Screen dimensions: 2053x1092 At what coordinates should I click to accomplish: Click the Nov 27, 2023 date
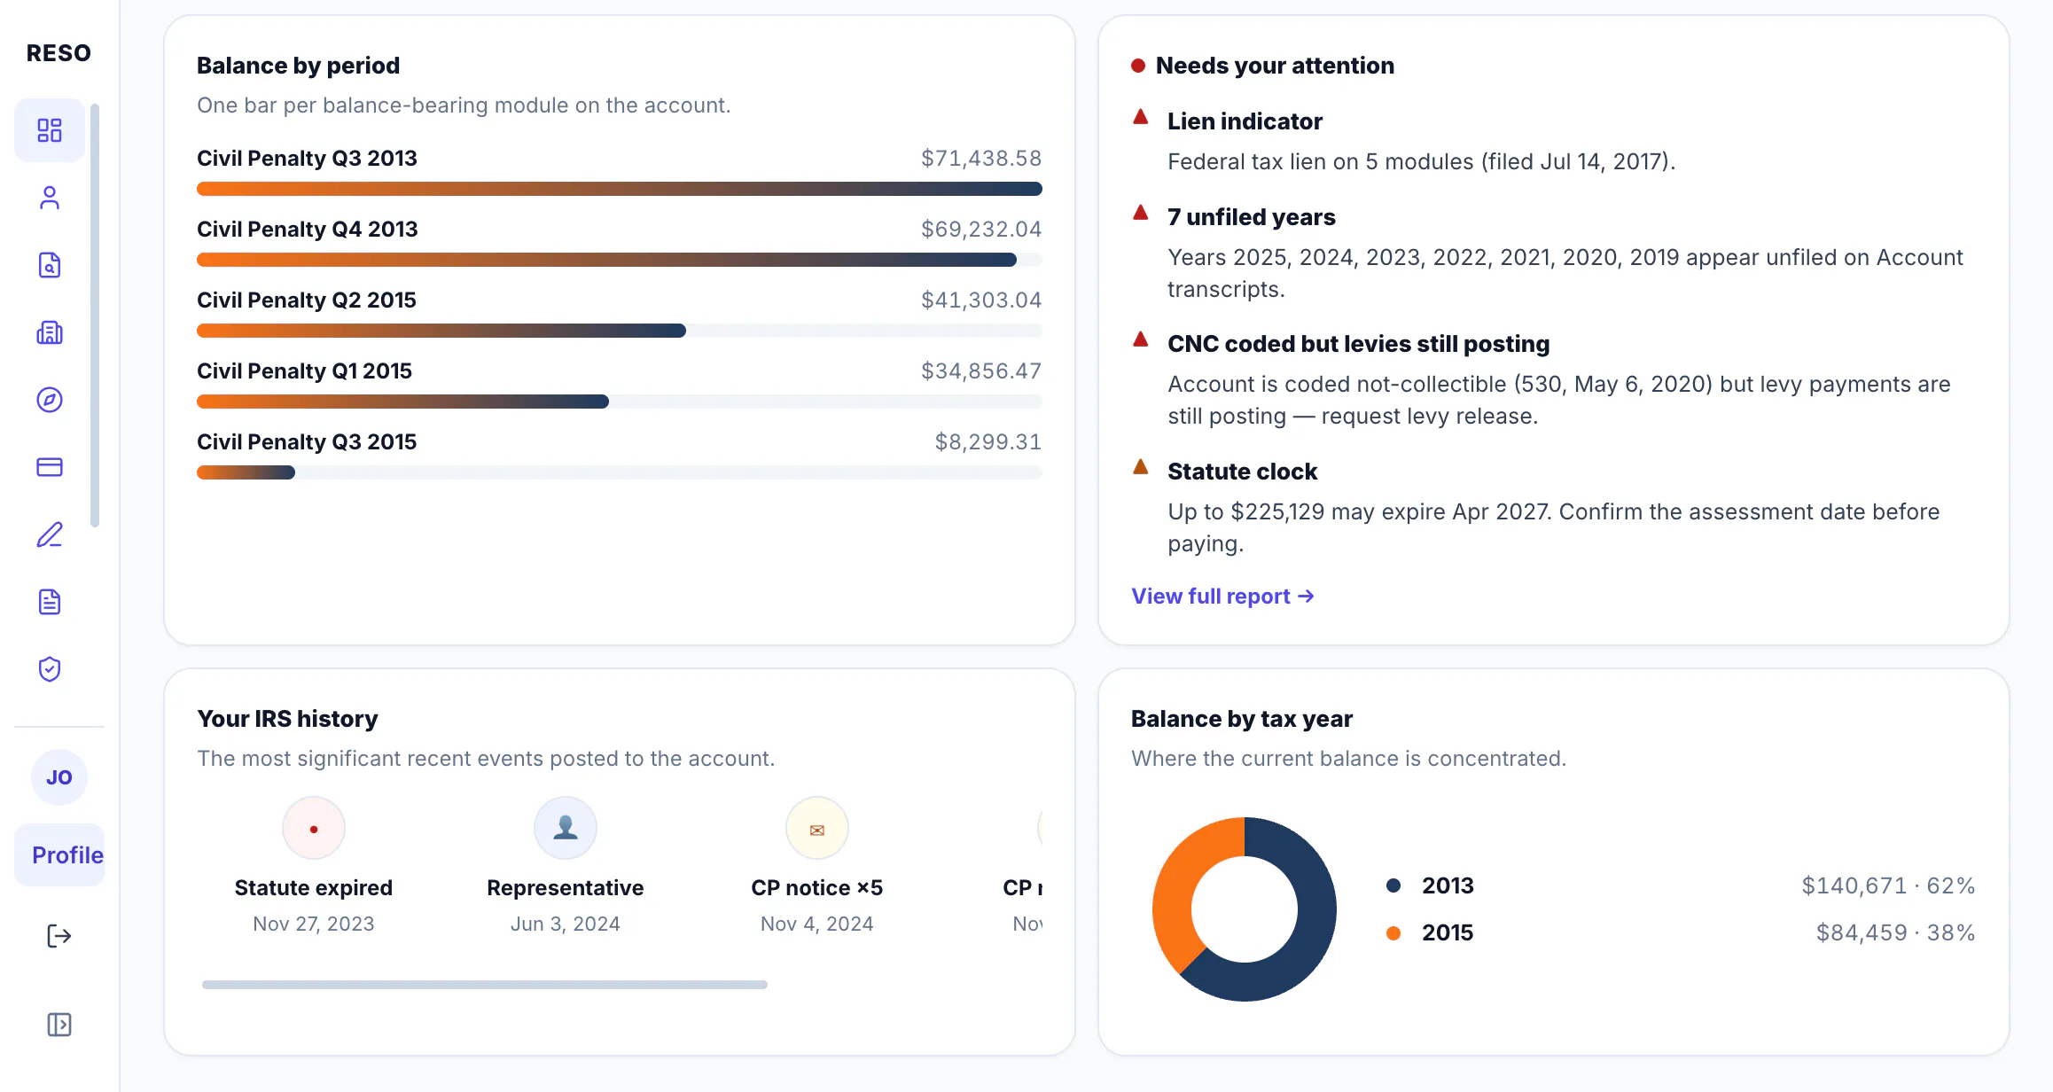coord(314,924)
